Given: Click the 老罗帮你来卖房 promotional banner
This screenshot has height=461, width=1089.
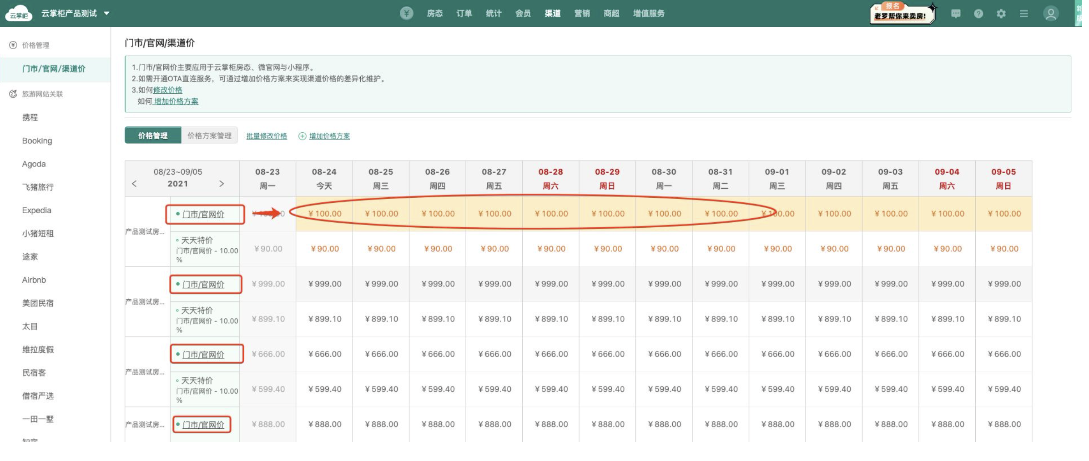Looking at the screenshot, I should click(x=901, y=14).
